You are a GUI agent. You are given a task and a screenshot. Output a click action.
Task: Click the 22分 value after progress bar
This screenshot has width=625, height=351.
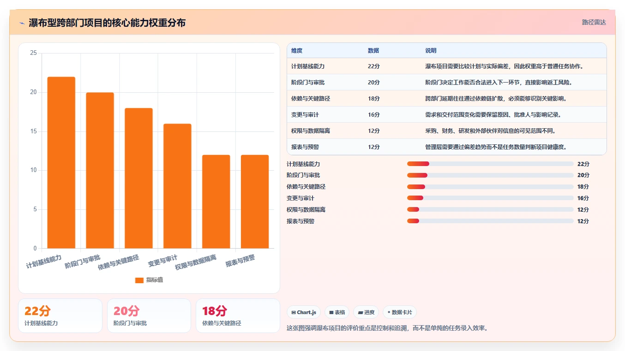pos(583,164)
